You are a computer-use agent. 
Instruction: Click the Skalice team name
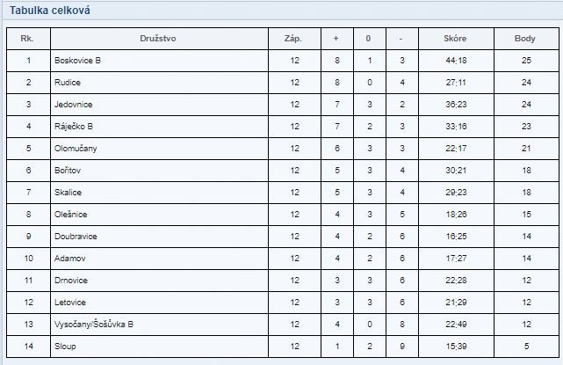(x=68, y=192)
